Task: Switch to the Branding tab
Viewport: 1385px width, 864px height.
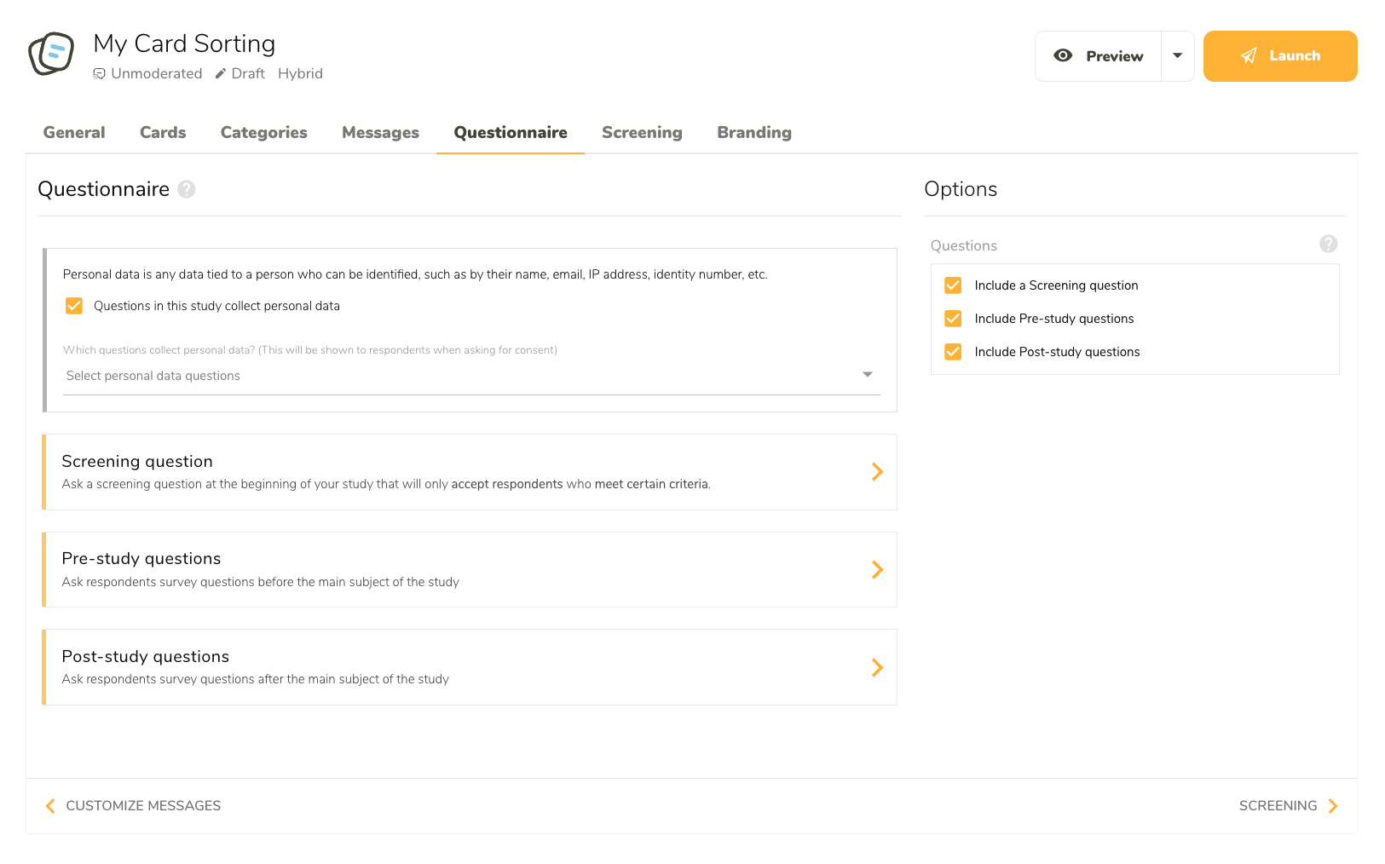Action: (x=754, y=132)
